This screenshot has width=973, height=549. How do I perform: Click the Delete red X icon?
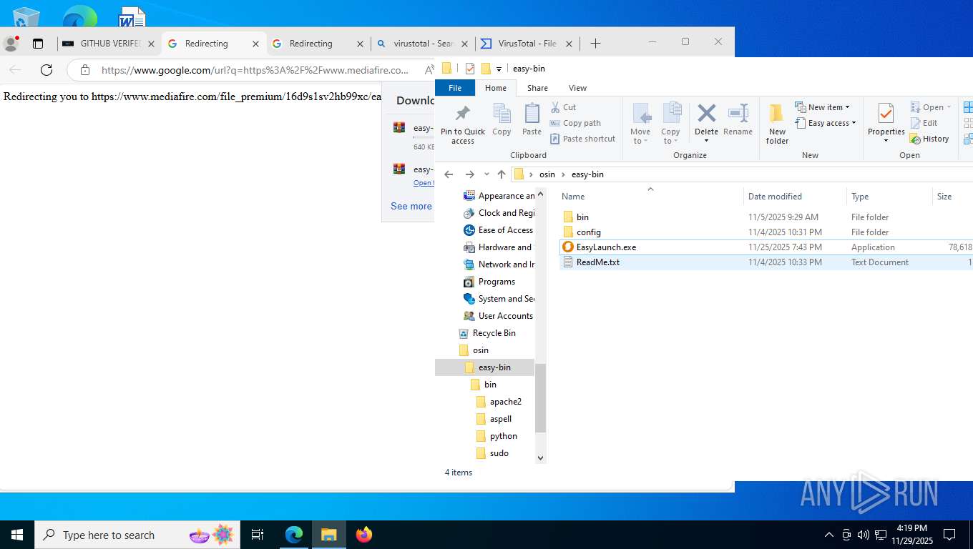[706, 113]
